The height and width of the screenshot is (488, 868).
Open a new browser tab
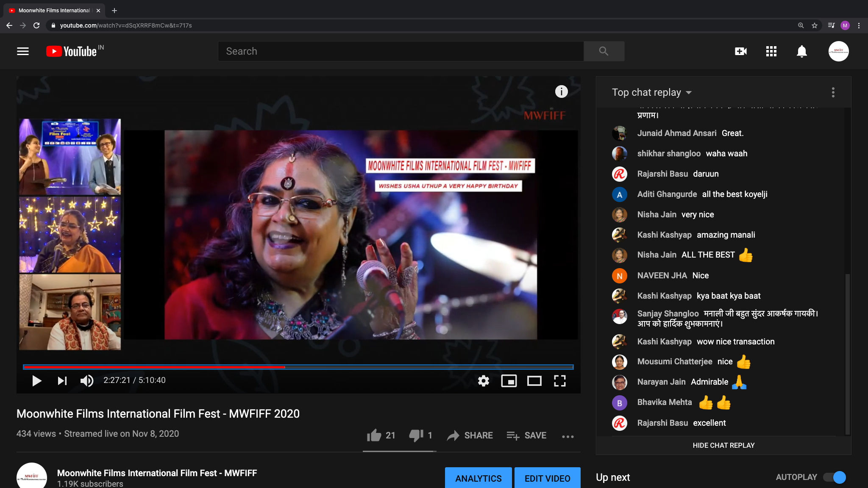pyautogui.click(x=114, y=11)
